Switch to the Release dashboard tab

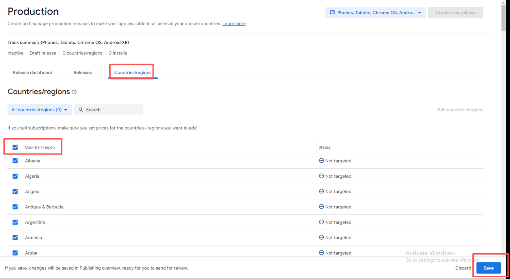33,72
